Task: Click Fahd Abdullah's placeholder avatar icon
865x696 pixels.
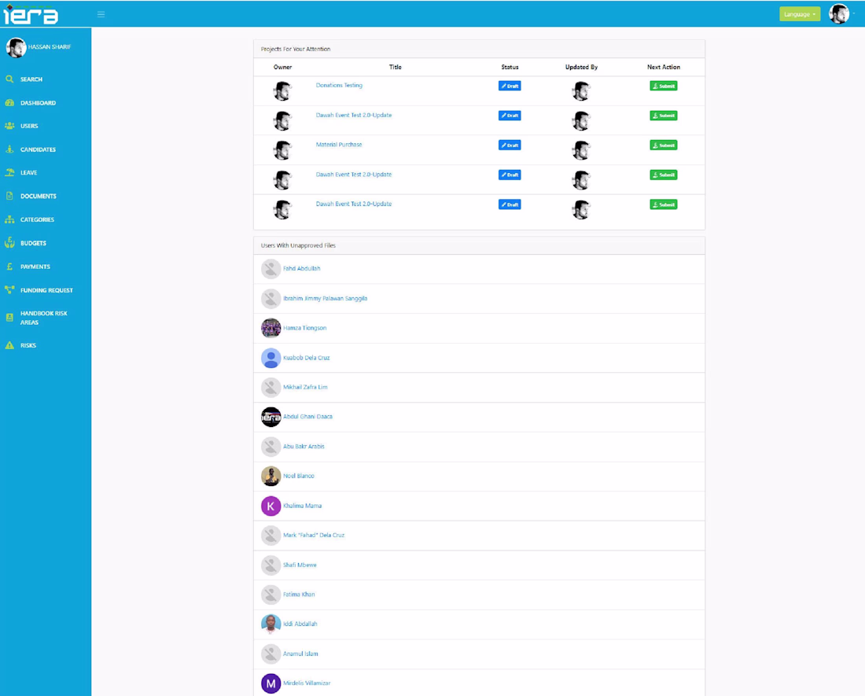Action: [271, 269]
